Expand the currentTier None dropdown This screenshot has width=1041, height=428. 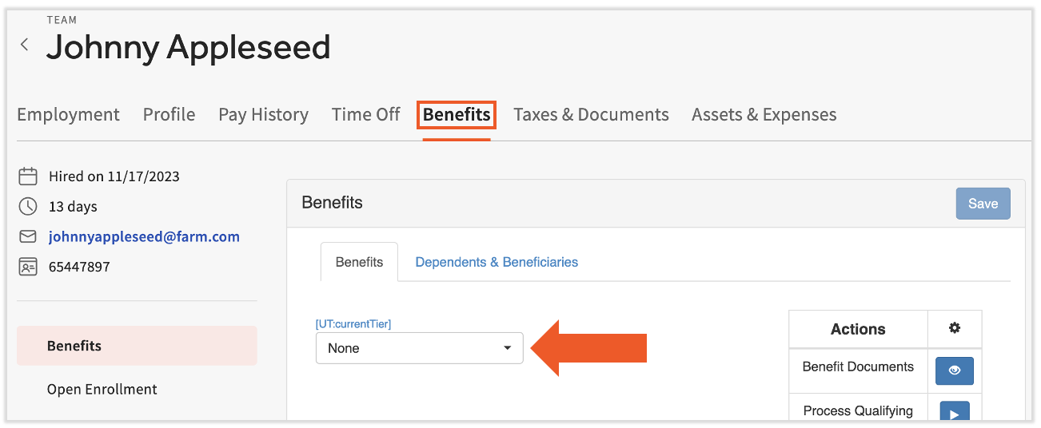pyautogui.click(x=419, y=348)
